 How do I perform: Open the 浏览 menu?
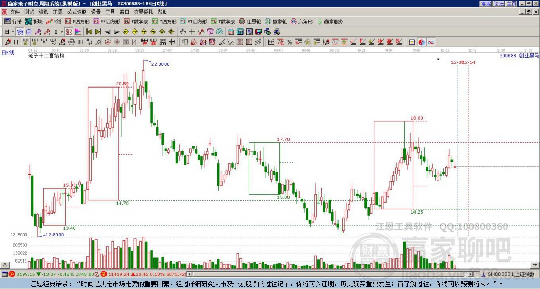[x=29, y=12]
